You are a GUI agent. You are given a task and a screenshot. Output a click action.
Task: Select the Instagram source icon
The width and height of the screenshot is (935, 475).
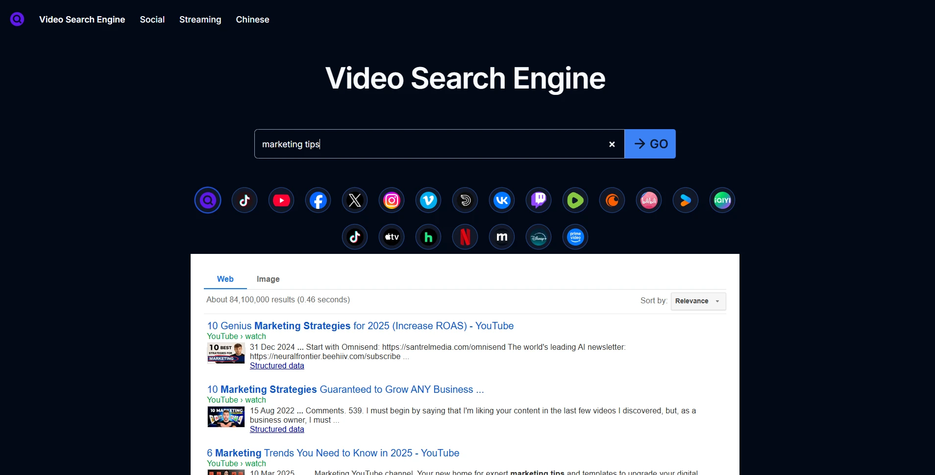(392, 200)
